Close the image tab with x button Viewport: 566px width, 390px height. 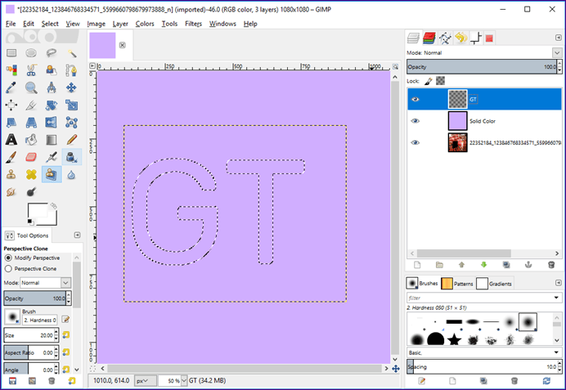pos(123,45)
